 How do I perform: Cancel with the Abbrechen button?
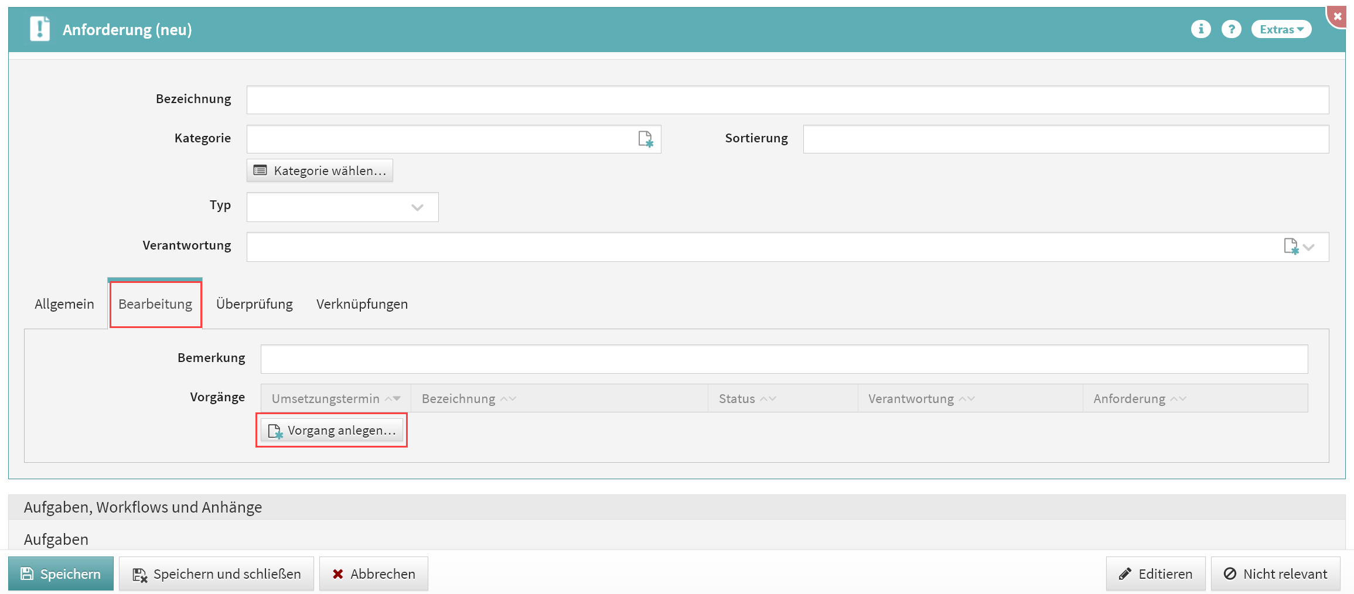[x=374, y=574]
